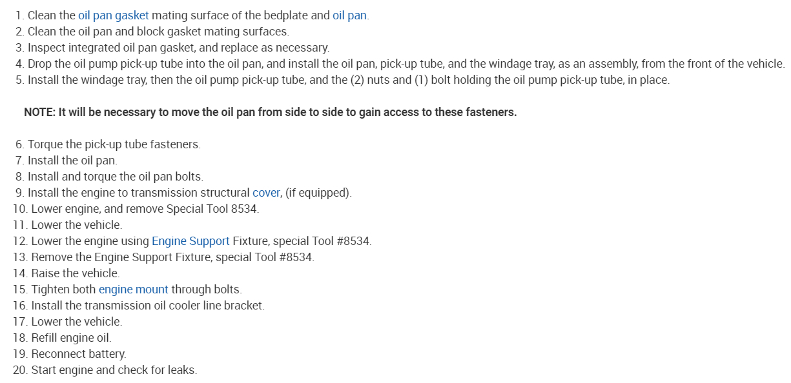
Task: Click step 3 'Inspect integrated oil pan gasket'
Action: pos(178,48)
